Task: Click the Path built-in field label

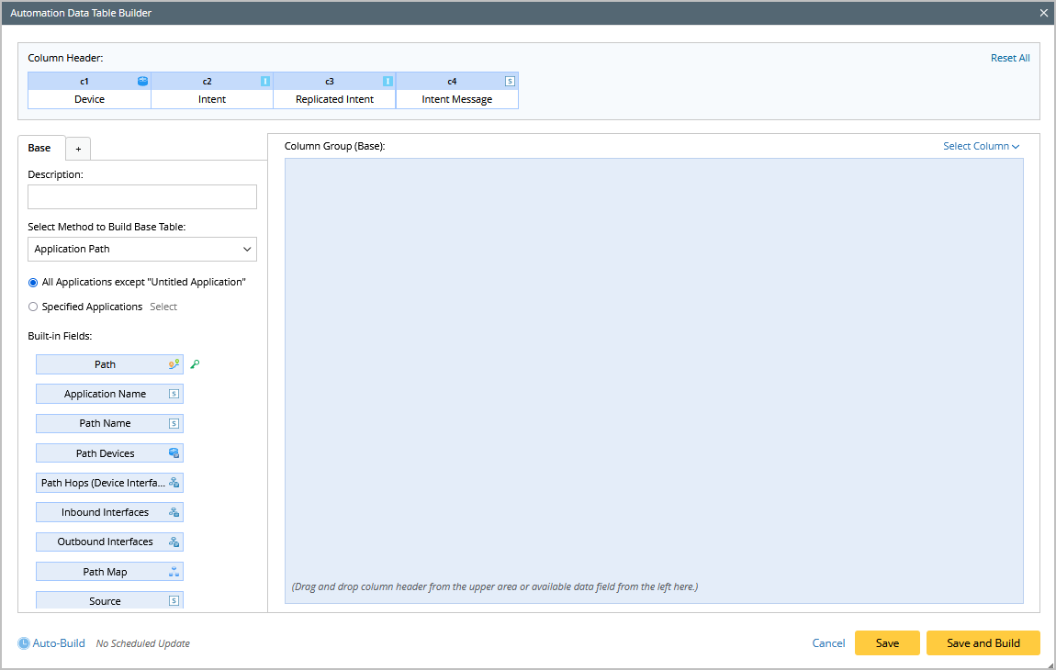Action: [x=105, y=364]
